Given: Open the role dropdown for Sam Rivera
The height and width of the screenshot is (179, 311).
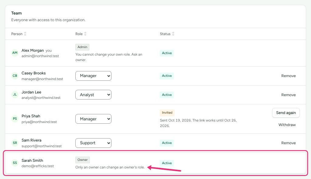Looking at the screenshot, I should pyautogui.click(x=93, y=143).
